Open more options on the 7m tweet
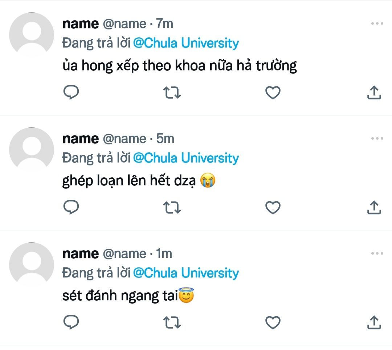Screen dimensions: 392x350 (377, 24)
